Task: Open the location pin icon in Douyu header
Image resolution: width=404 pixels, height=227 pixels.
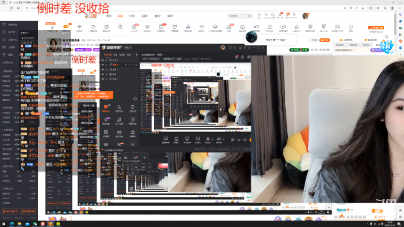Action: 294,15
